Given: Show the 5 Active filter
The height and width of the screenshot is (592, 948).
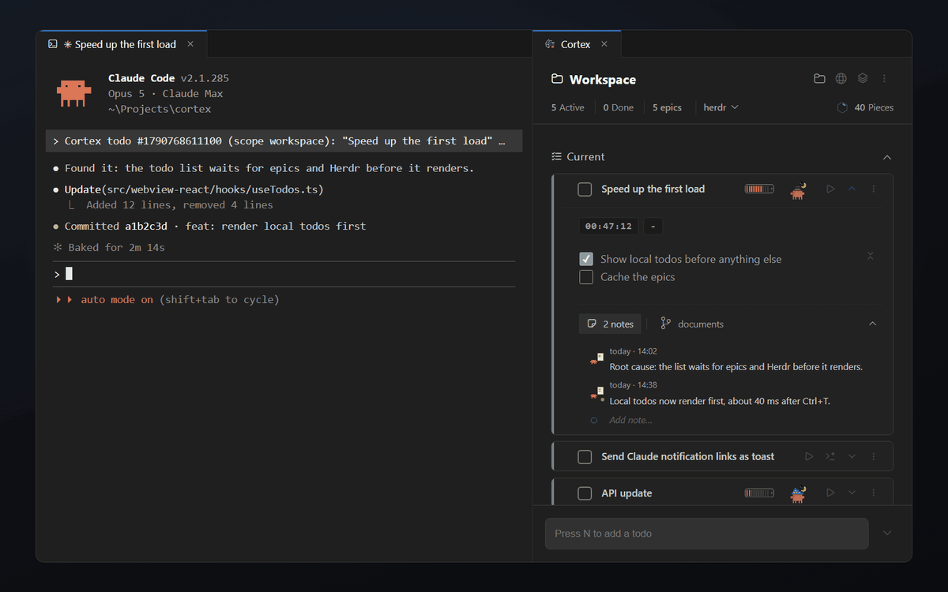Looking at the screenshot, I should pos(568,107).
